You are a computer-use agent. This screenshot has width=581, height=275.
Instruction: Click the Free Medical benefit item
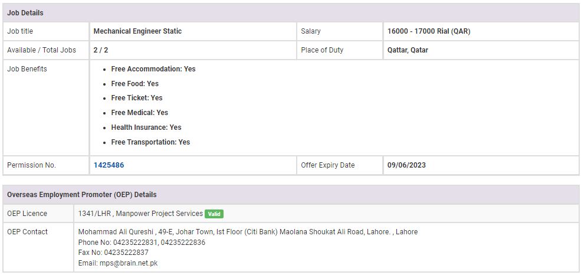[139, 113]
